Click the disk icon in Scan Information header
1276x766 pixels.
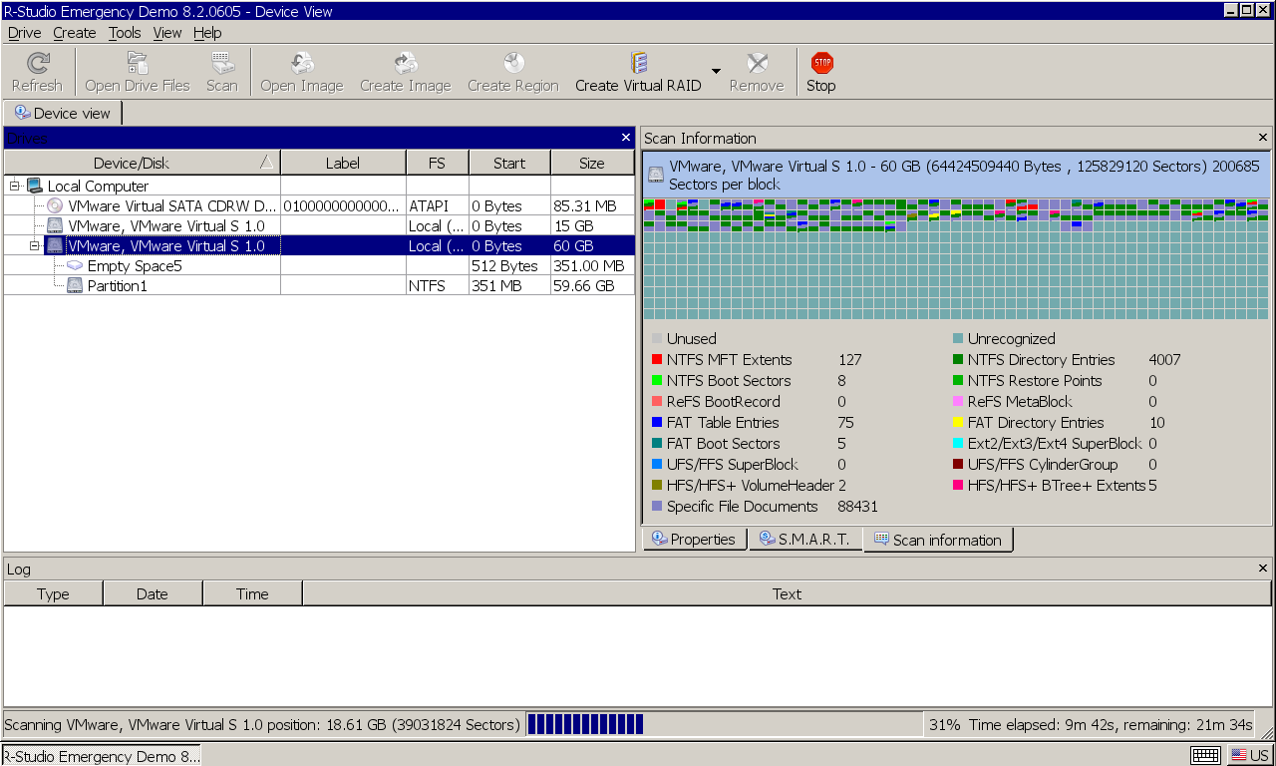coord(655,176)
